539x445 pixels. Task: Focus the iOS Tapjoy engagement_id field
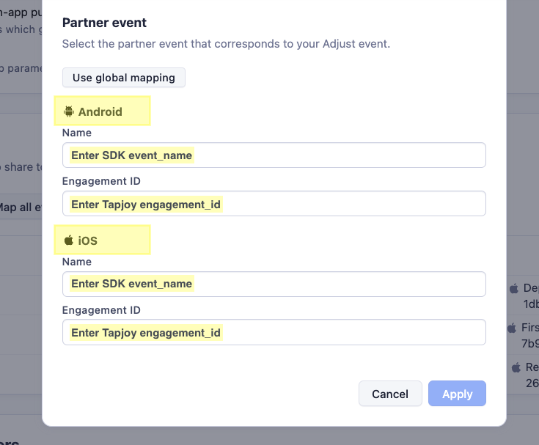tap(274, 332)
